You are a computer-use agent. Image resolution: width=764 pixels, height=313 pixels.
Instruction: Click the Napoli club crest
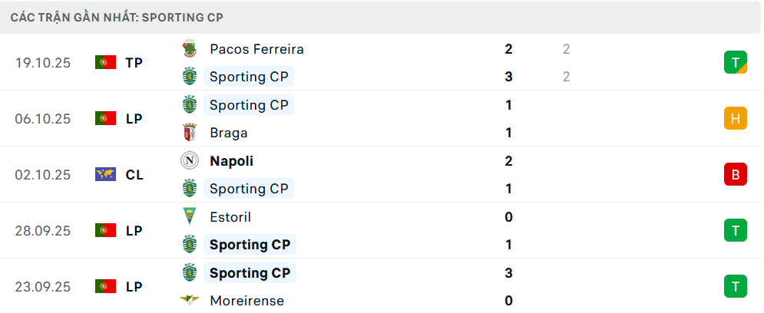coord(189,161)
